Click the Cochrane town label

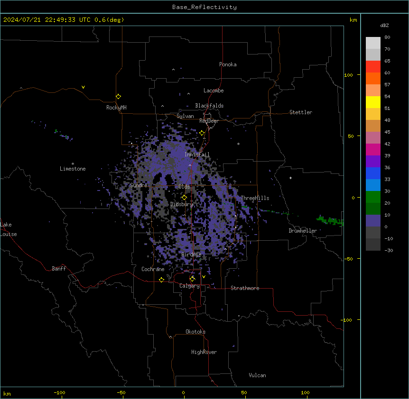pos(153,269)
